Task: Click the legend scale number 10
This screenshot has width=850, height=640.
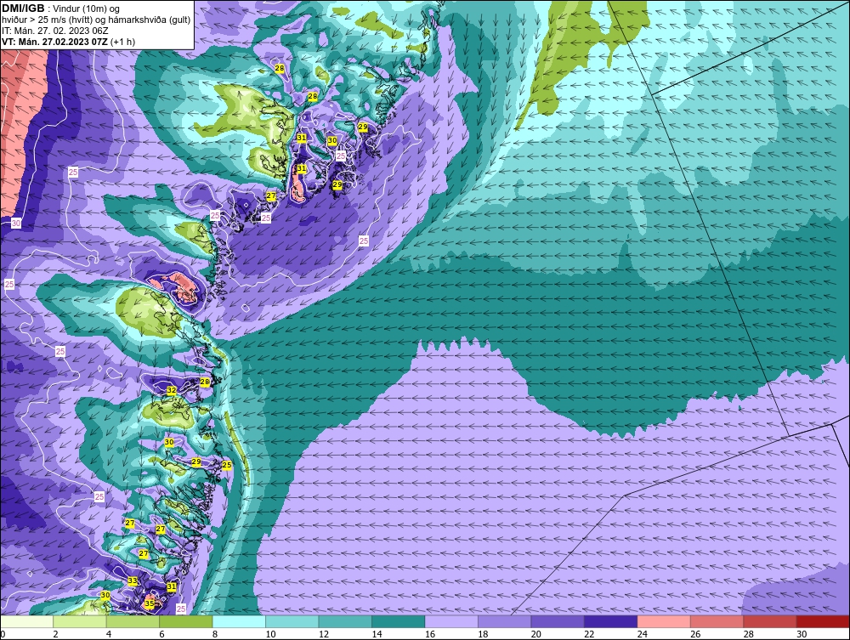Action: (x=270, y=635)
